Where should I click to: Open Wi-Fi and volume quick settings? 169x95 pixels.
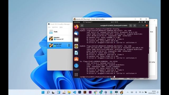143,92
